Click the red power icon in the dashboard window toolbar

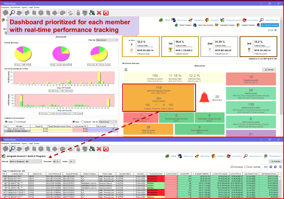106,13
